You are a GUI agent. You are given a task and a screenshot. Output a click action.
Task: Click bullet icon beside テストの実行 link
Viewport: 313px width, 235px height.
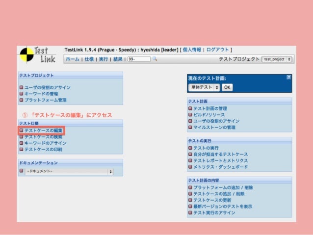coord(190,148)
